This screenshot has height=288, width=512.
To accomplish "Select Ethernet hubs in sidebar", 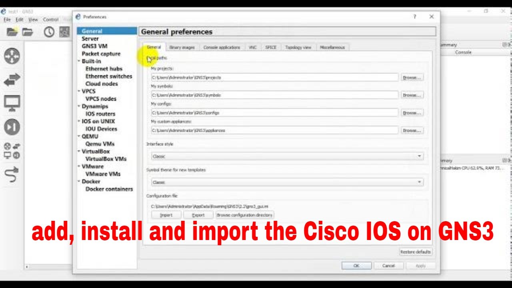I will (104, 69).
